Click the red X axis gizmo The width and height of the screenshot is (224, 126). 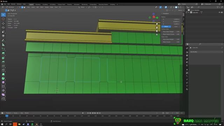pos(154,17)
